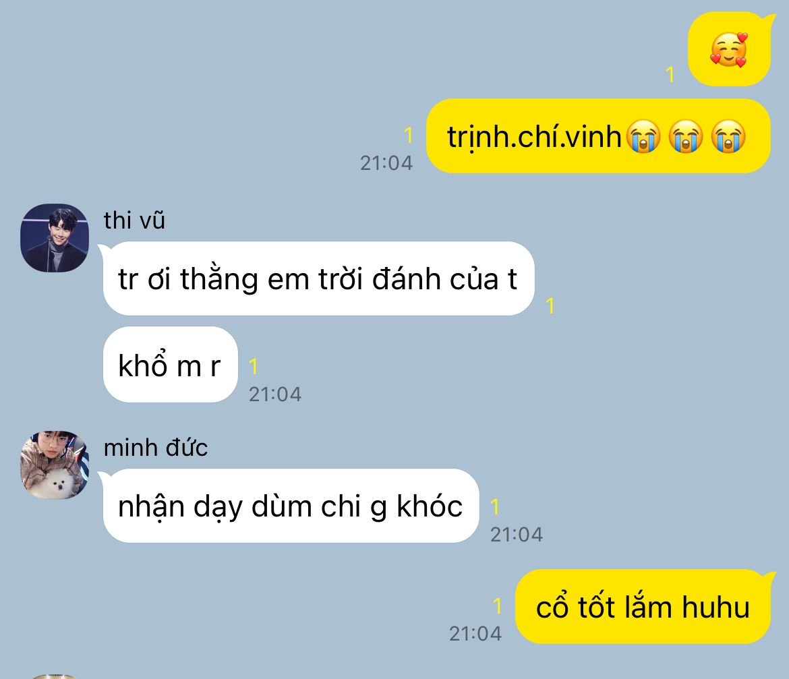
Task: Tap 21:04 timestamp beside 'cổ tốt lắm huhu'
Action: (x=475, y=634)
